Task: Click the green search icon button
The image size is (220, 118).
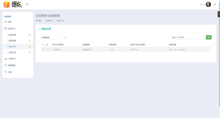Action: click(x=209, y=37)
